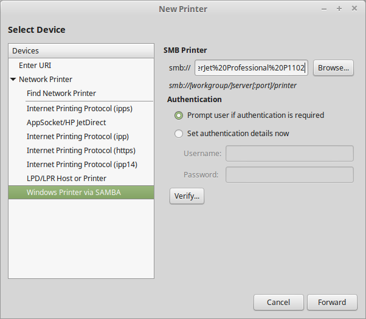Select Find Network Printer entry

[x=61, y=93]
